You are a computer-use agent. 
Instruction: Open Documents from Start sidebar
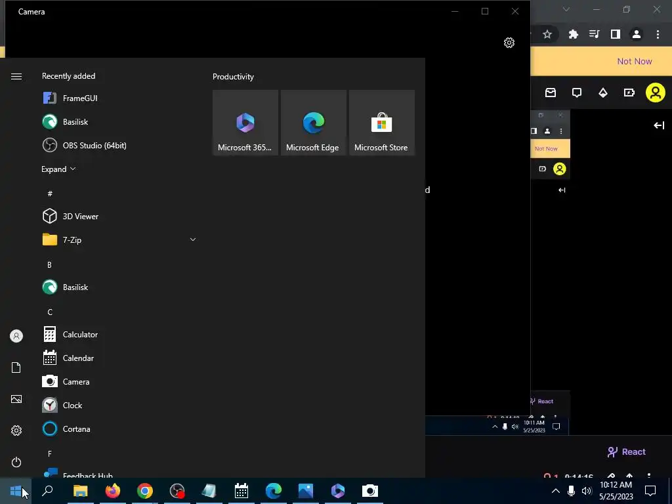coord(16,367)
